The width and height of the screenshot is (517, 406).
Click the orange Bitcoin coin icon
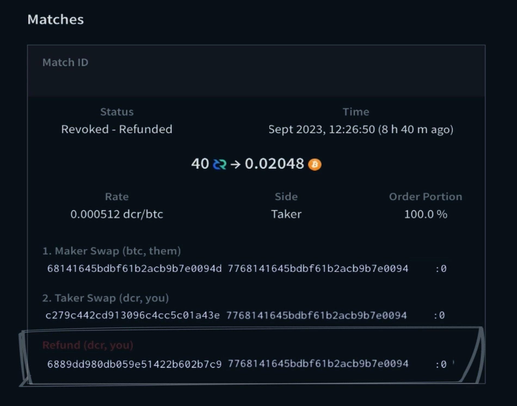(315, 164)
